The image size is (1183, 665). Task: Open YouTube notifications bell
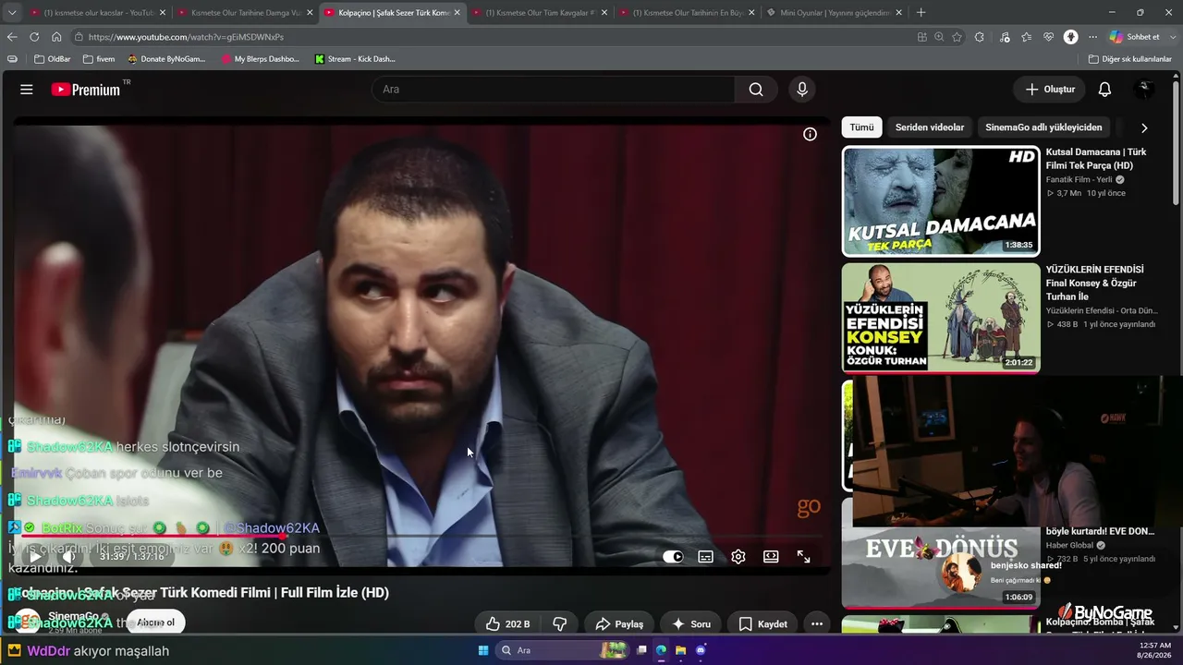1104,90
